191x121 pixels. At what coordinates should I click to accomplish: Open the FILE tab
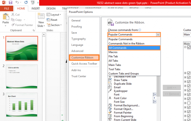(7, 9)
